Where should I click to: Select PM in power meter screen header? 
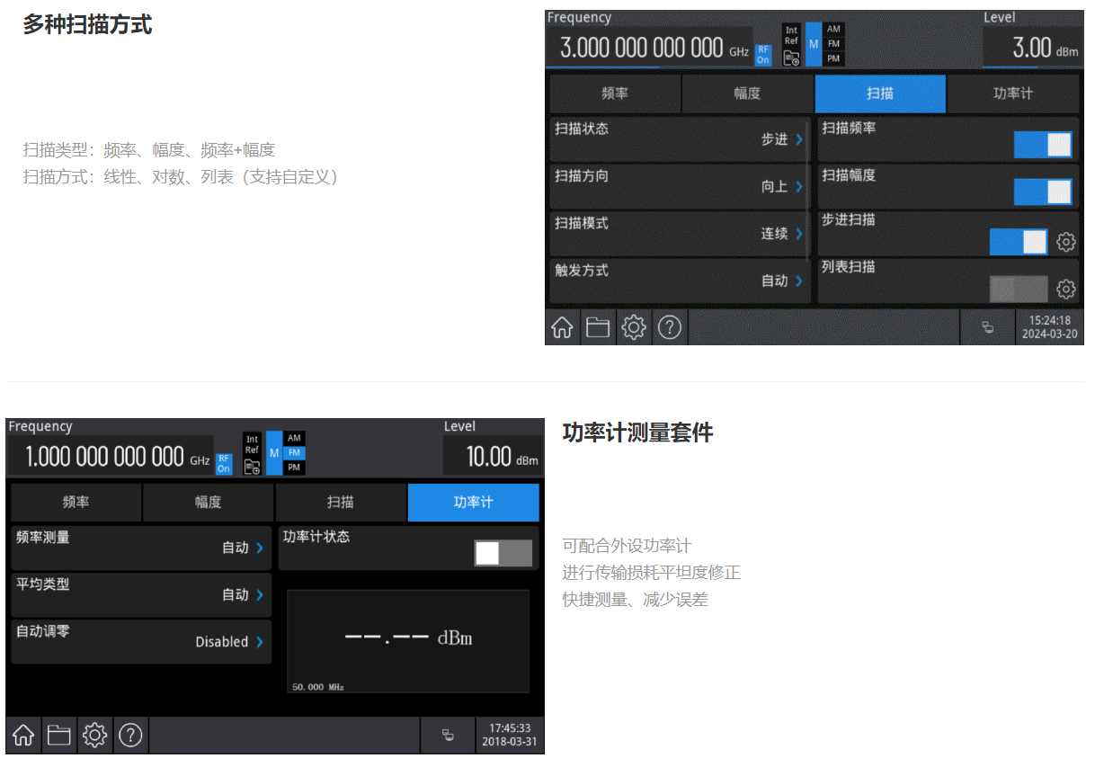[294, 467]
